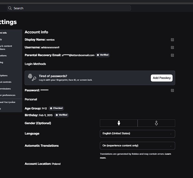
Task: Open the Password edit icon
Action: click(172, 90)
